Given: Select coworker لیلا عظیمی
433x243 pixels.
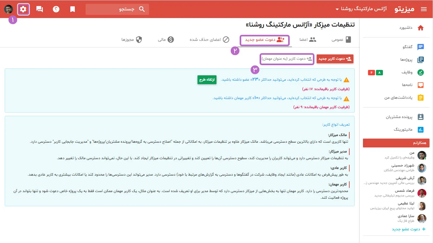Looking at the screenshot, I should pyautogui.click(x=396, y=206).
